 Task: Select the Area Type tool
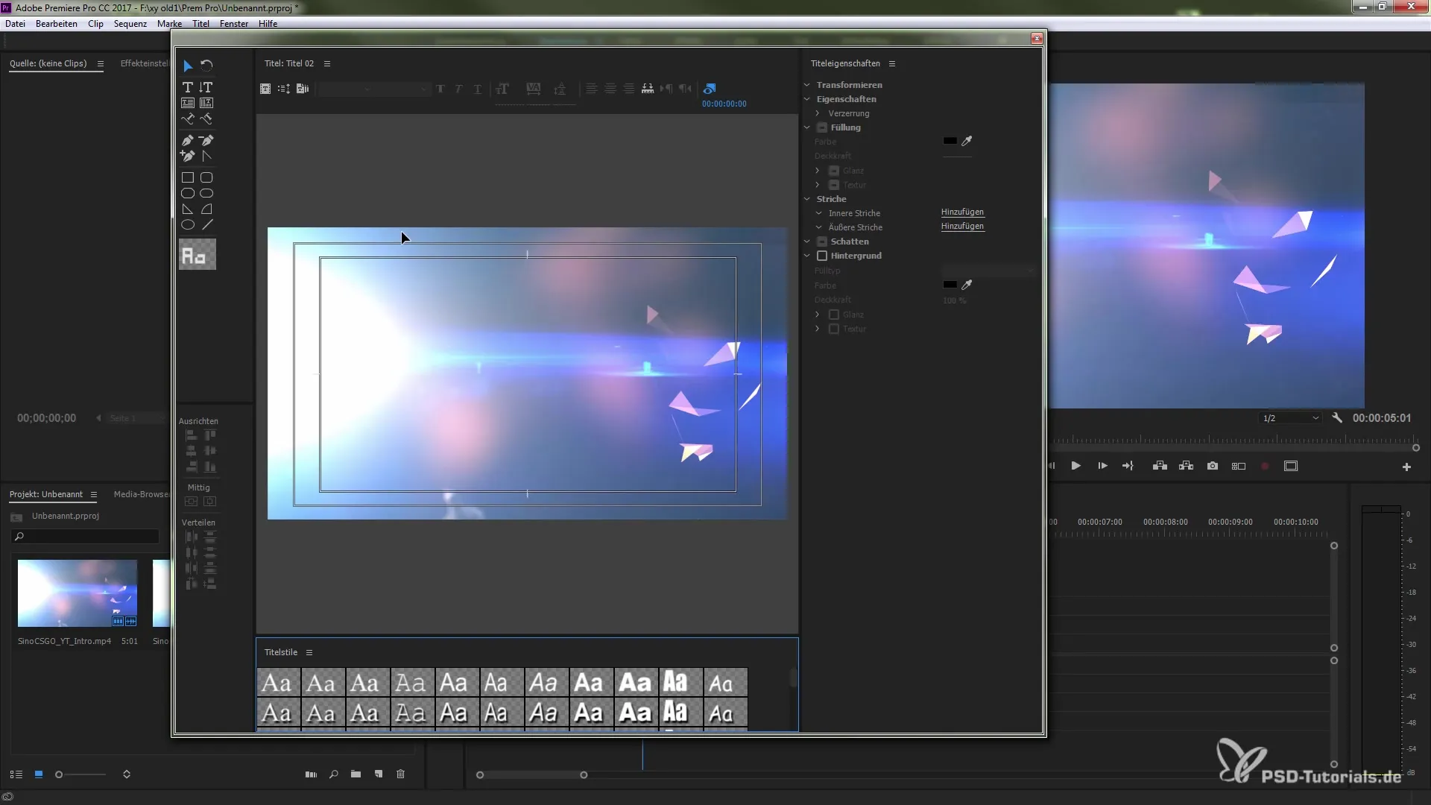188,103
